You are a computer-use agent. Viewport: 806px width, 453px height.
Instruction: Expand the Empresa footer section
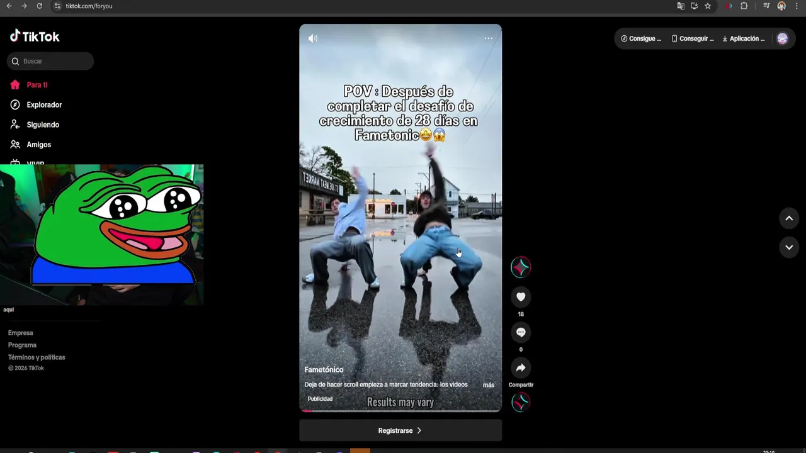click(x=20, y=333)
